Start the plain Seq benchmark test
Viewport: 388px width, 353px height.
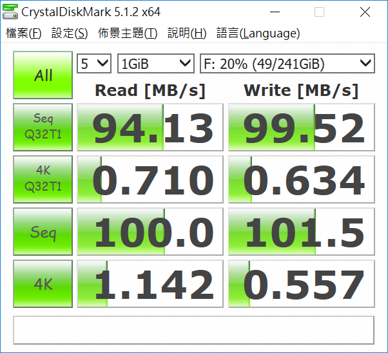[x=43, y=231]
